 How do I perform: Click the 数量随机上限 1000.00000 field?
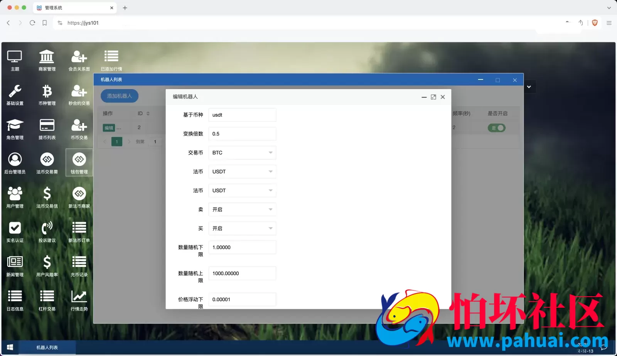click(x=242, y=273)
